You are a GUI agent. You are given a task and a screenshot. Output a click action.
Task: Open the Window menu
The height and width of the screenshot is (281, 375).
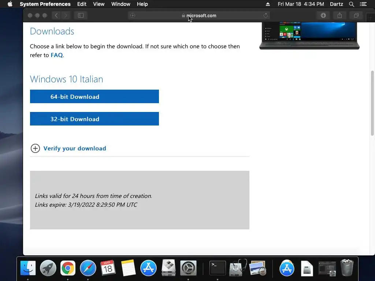[121, 4]
